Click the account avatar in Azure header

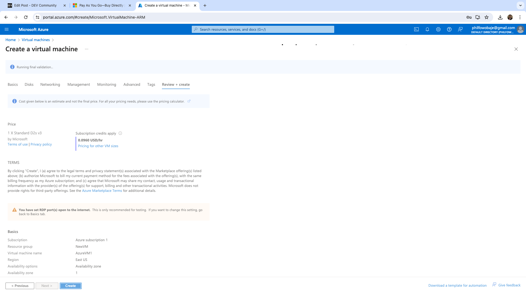(x=521, y=29)
